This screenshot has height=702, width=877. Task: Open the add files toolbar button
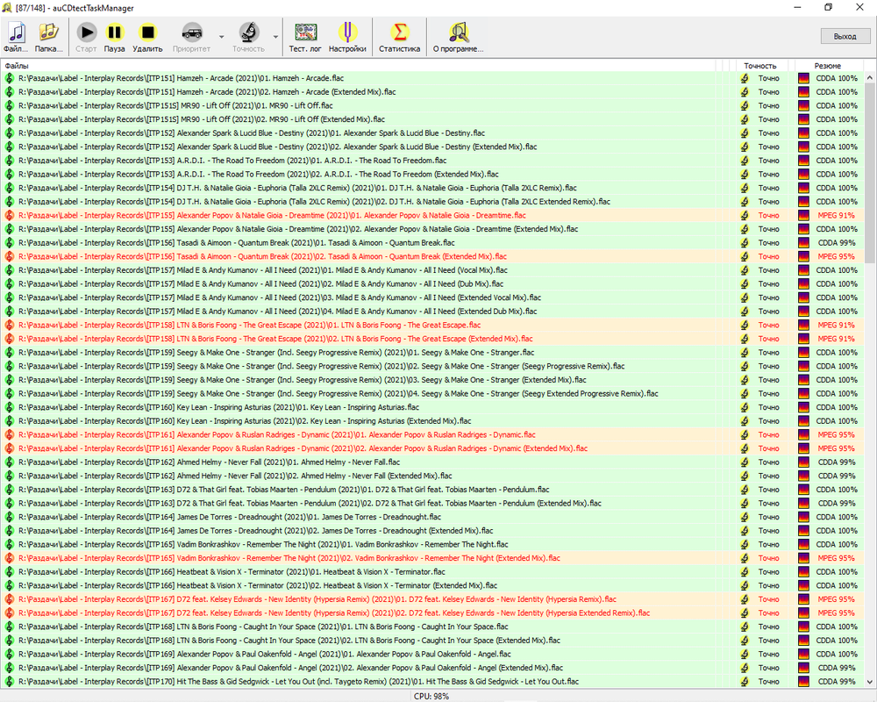pyautogui.click(x=16, y=37)
